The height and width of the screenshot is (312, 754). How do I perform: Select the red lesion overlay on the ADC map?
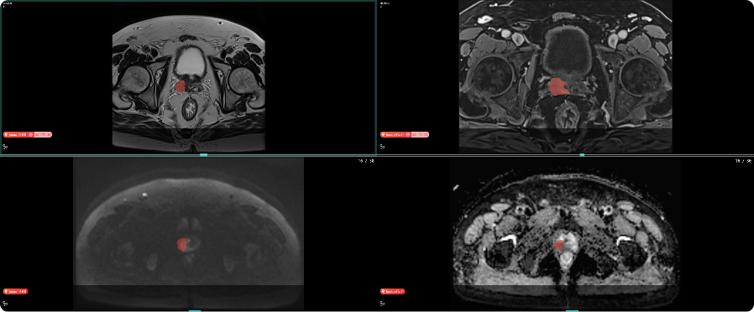(x=560, y=245)
